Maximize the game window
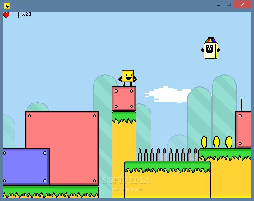 (x=229, y=5)
